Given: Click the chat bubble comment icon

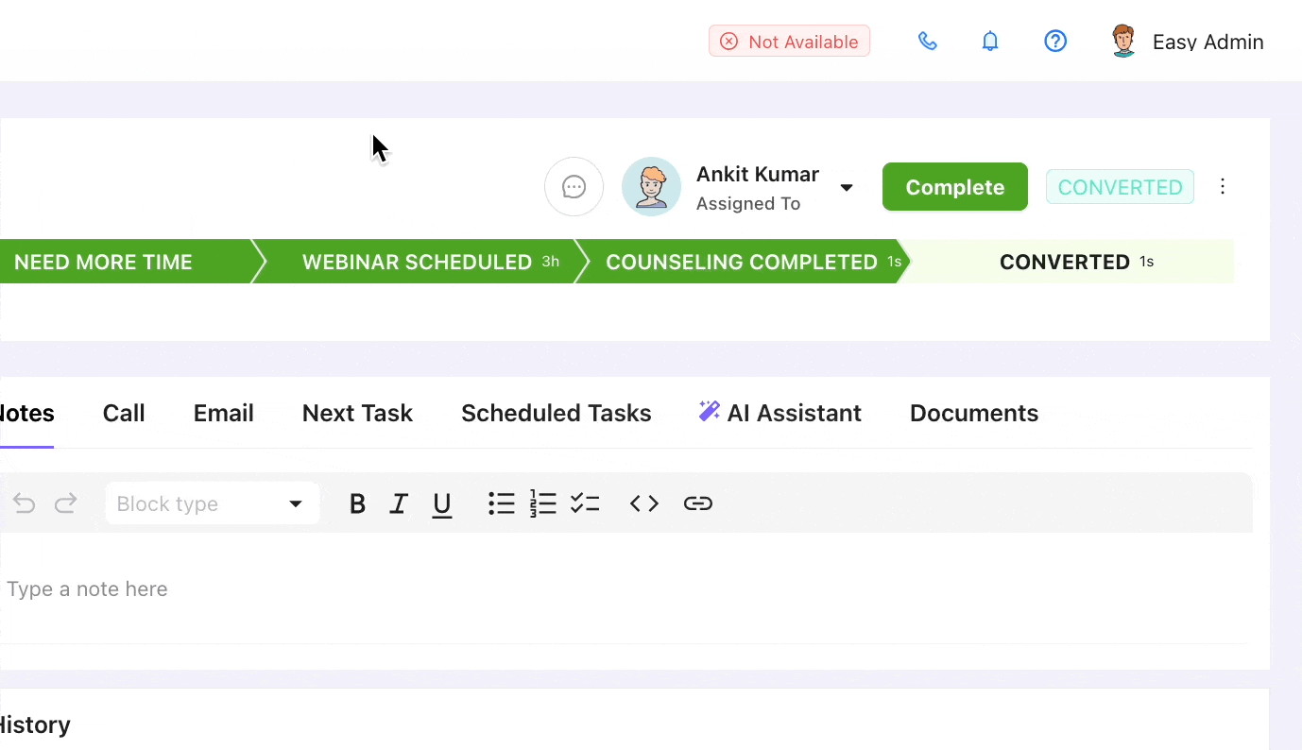Looking at the screenshot, I should tap(574, 187).
